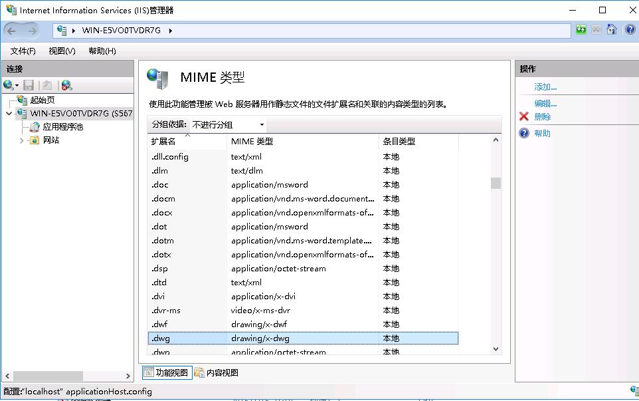Click the 应用程序池 icon in tree

click(35, 127)
